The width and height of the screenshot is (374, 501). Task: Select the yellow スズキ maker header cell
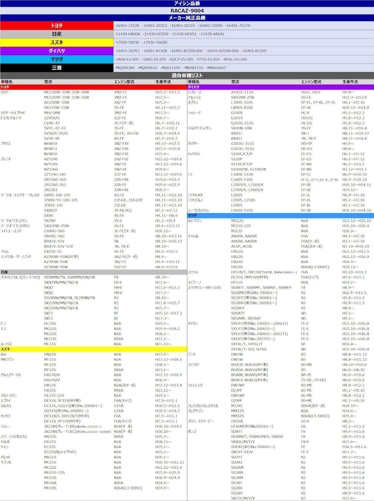tap(57, 42)
